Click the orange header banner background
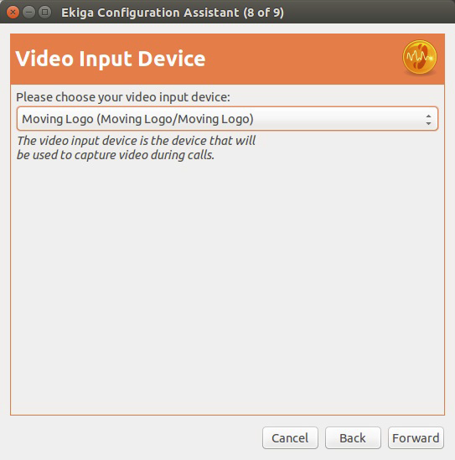 click(x=293, y=59)
